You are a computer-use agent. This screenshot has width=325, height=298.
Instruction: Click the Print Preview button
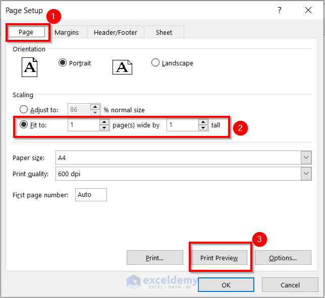coord(219,258)
